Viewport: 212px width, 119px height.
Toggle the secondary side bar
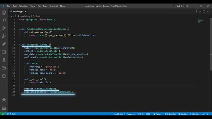coord(183,6)
